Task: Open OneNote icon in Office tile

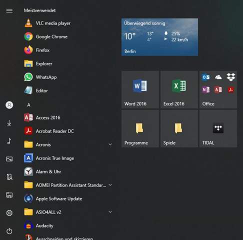Action: [206, 90]
